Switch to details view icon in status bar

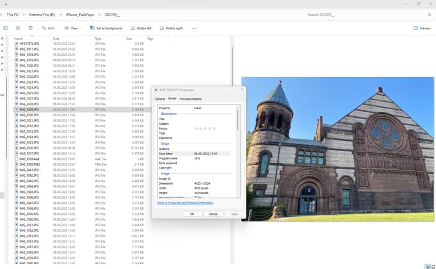click(x=428, y=267)
